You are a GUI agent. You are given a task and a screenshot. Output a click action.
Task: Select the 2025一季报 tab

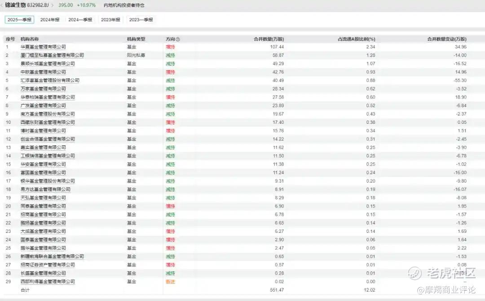19,20
